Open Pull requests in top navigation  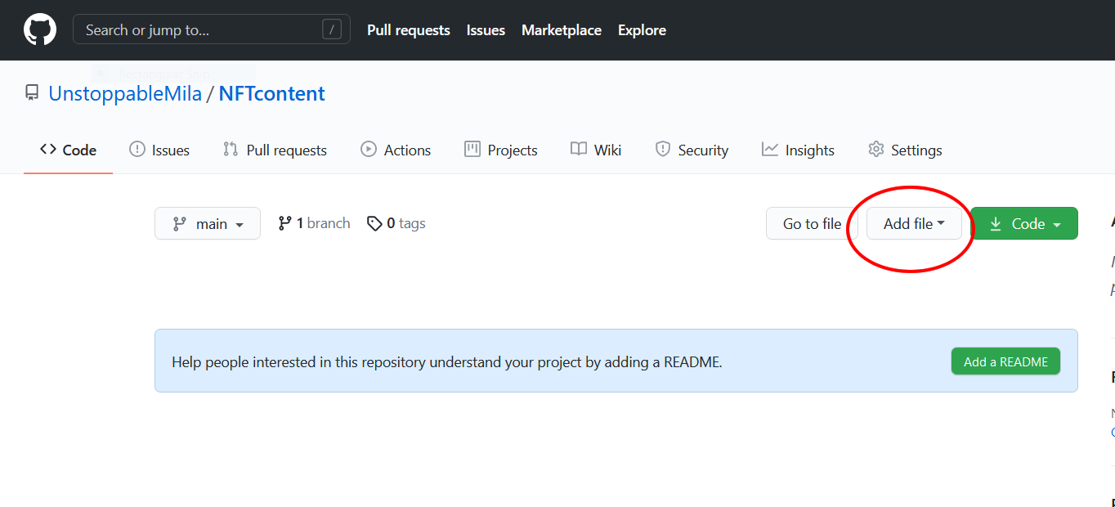pos(409,30)
